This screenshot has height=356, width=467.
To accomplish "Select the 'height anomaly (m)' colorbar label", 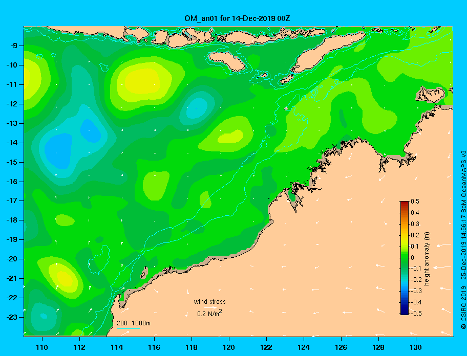I will (x=427, y=258).
